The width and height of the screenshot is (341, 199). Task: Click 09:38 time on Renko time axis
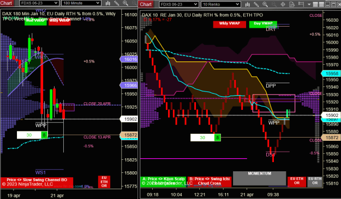click(x=273, y=195)
